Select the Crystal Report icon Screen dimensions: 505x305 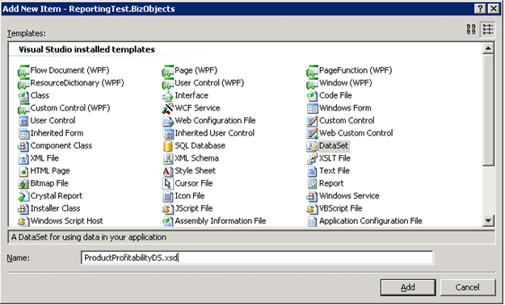coord(23,196)
